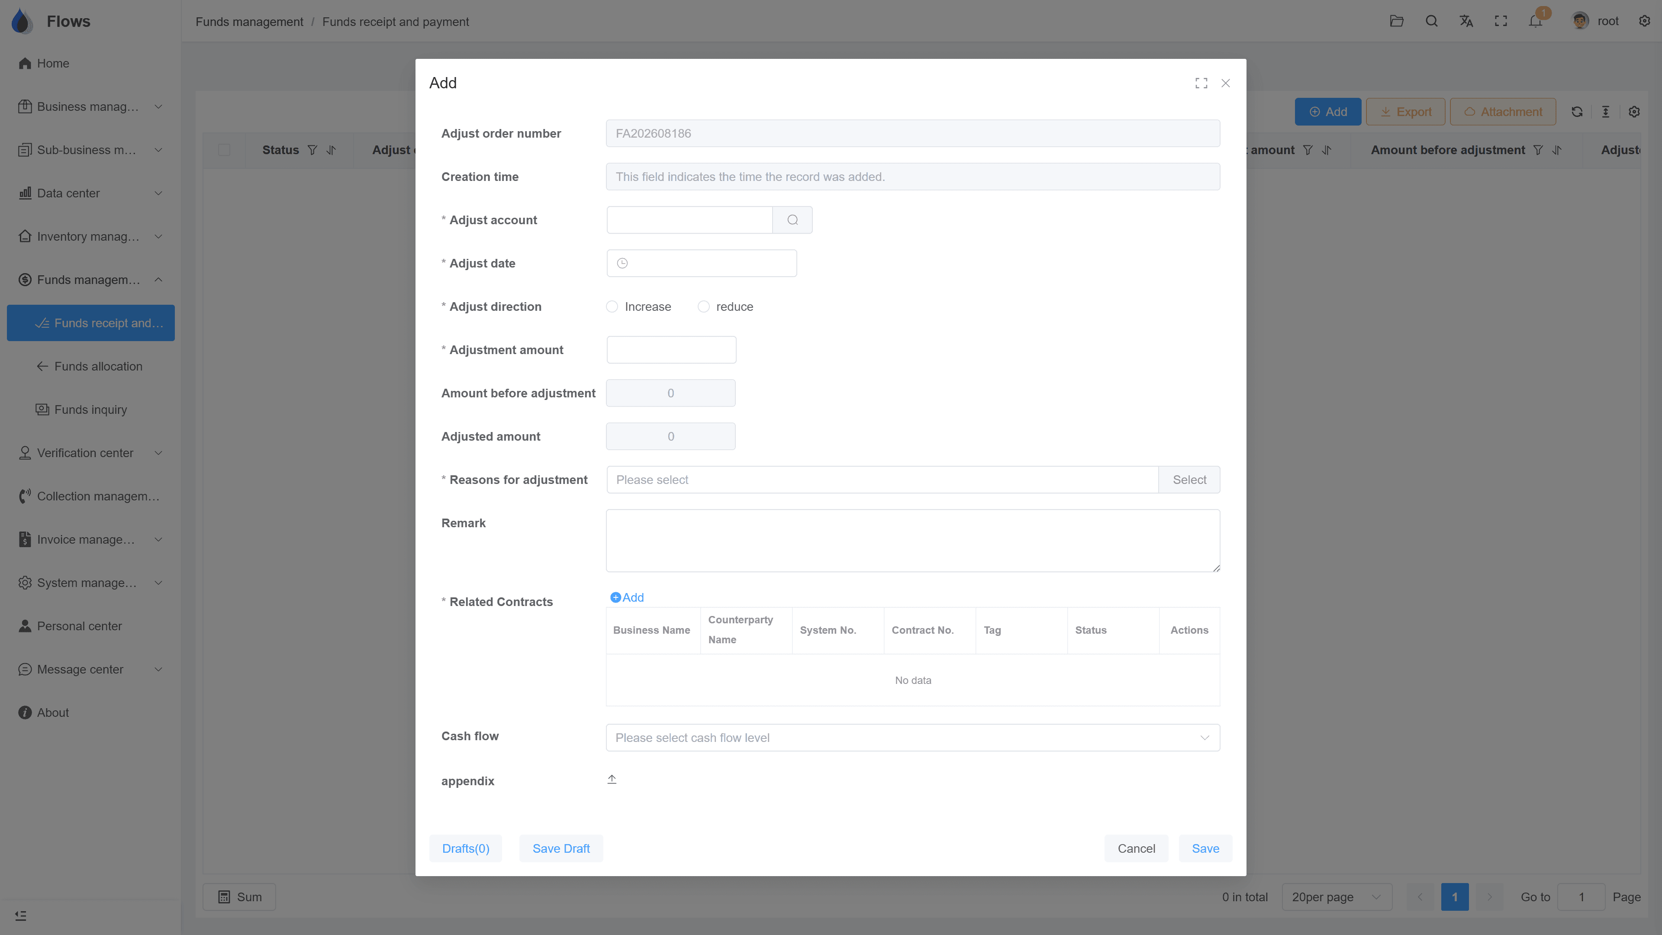This screenshot has height=935, width=1662.
Task: Open Funds allocation menu item
Action: click(x=90, y=367)
